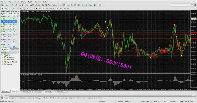This screenshot has height=103, width=197.
Task: Select the Tick Chart tab
Action: 15,50
